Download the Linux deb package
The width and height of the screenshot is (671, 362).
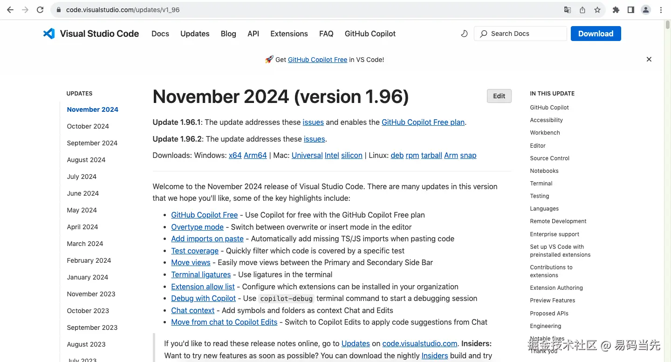tap(397, 156)
